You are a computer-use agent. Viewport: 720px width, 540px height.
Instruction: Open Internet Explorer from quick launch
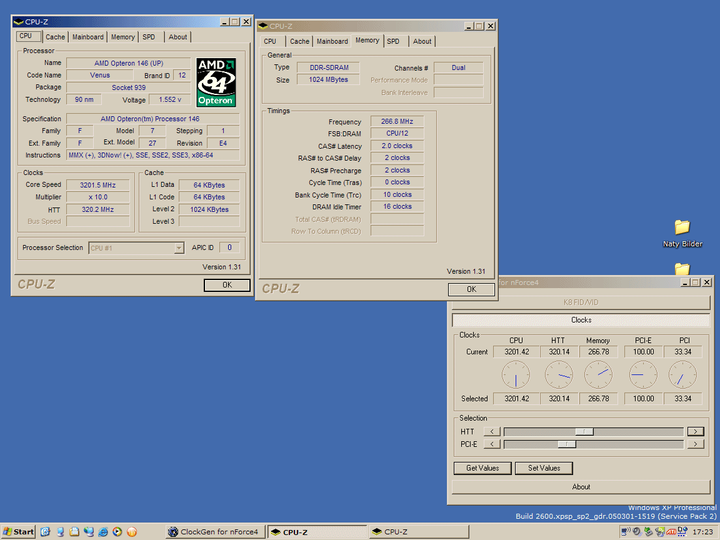point(103,532)
